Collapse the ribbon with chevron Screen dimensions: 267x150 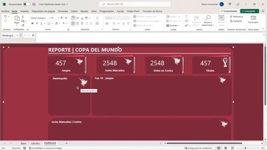pyautogui.click(x=263, y=29)
